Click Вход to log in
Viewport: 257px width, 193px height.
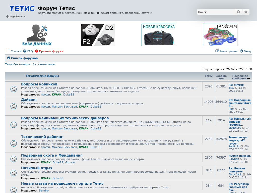click(245, 51)
